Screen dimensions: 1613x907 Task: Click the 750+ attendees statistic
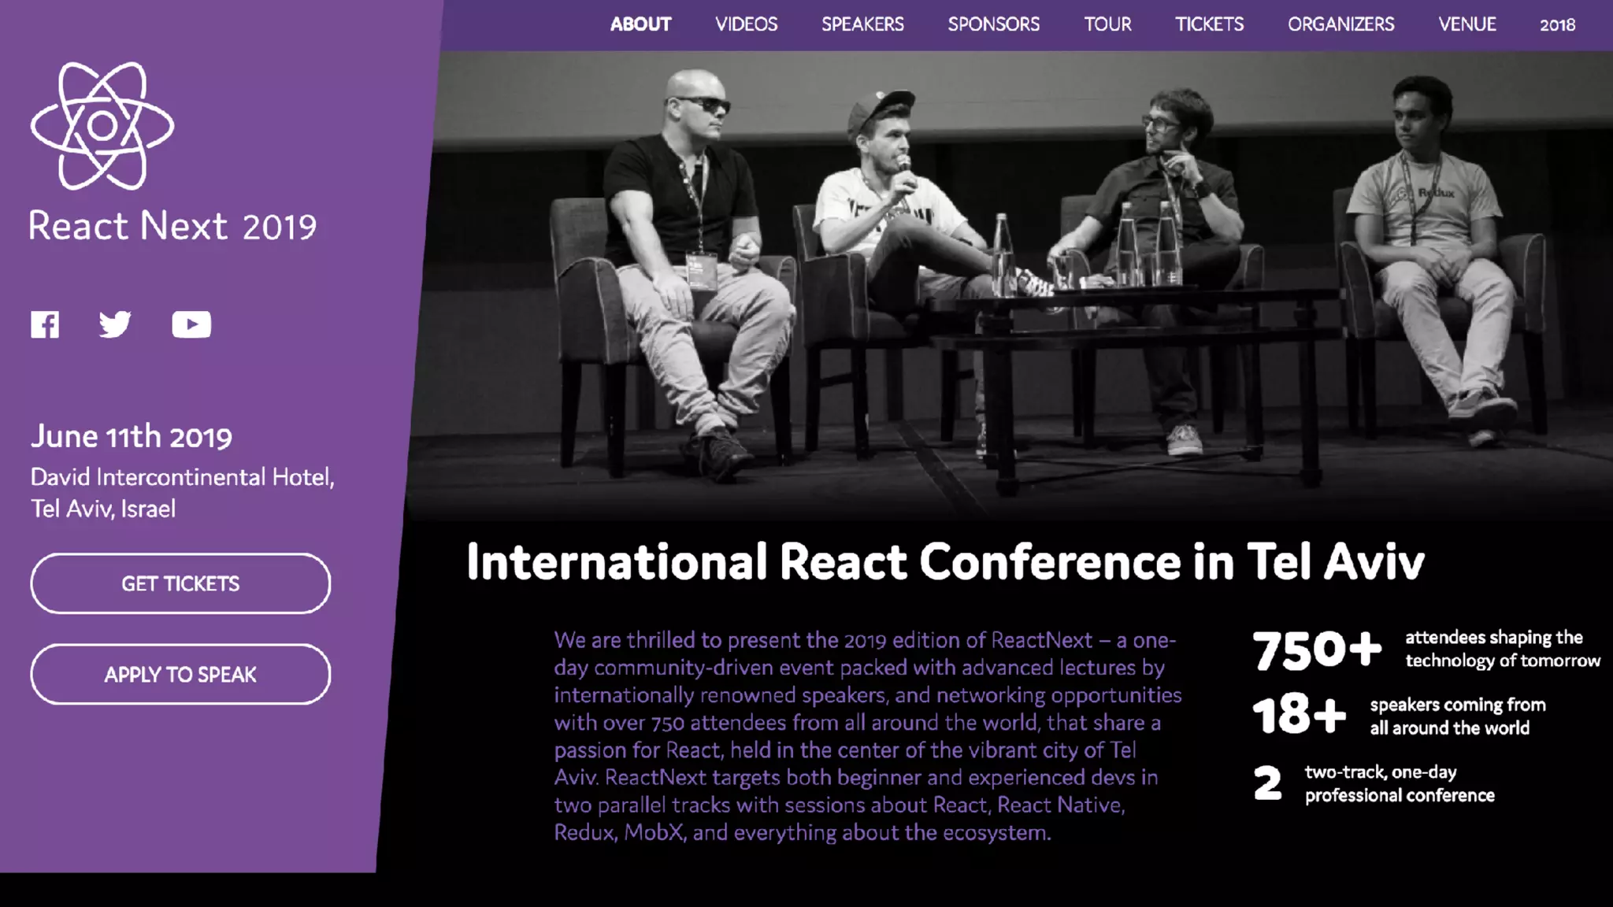[x=1317, y=650]
